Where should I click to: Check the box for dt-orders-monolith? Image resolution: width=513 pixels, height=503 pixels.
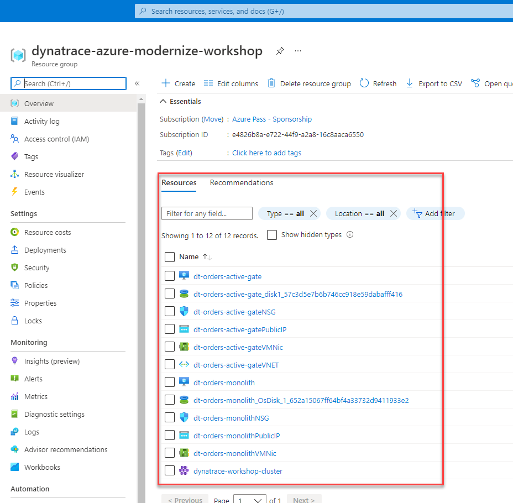pos(170,383)
